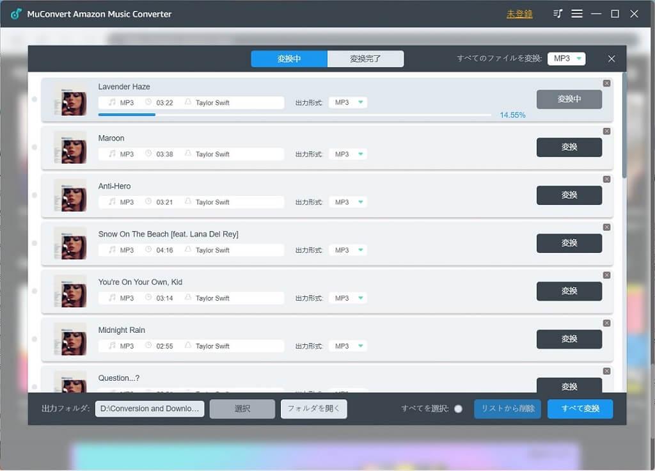The height and width of the screenshot is (471, 655).
Task: Click the 変換中 button for Lavender Haze
Action: coord(569,99)
